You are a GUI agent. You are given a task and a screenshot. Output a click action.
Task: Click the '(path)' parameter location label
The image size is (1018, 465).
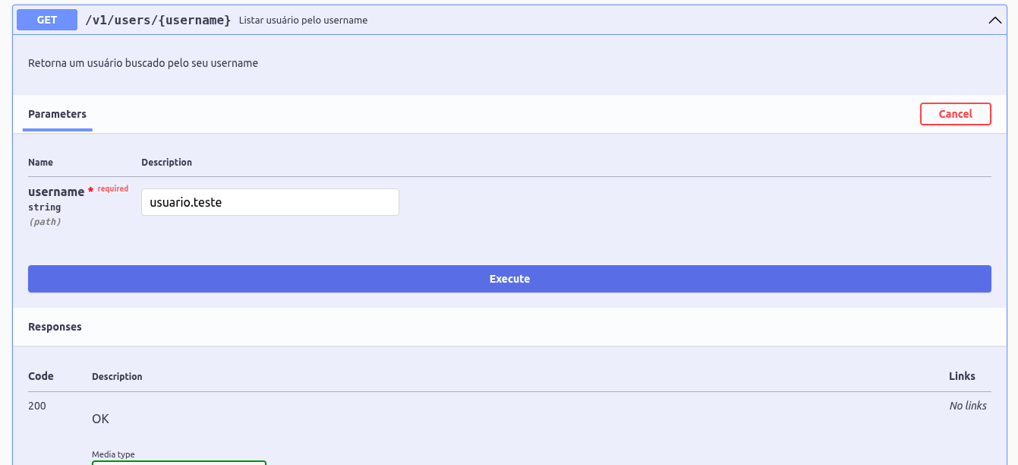[45, 223]
